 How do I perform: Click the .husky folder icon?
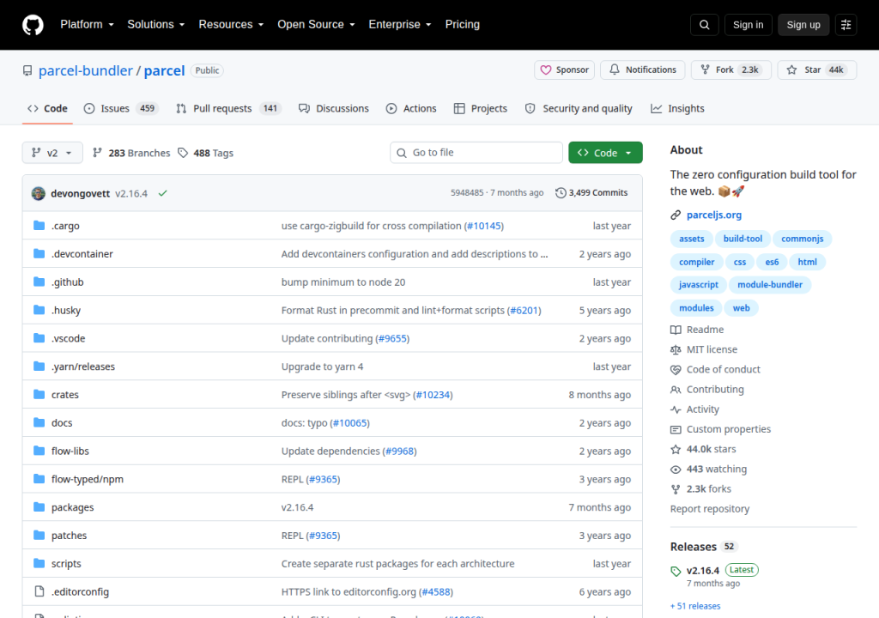click(x=39, y=310)
